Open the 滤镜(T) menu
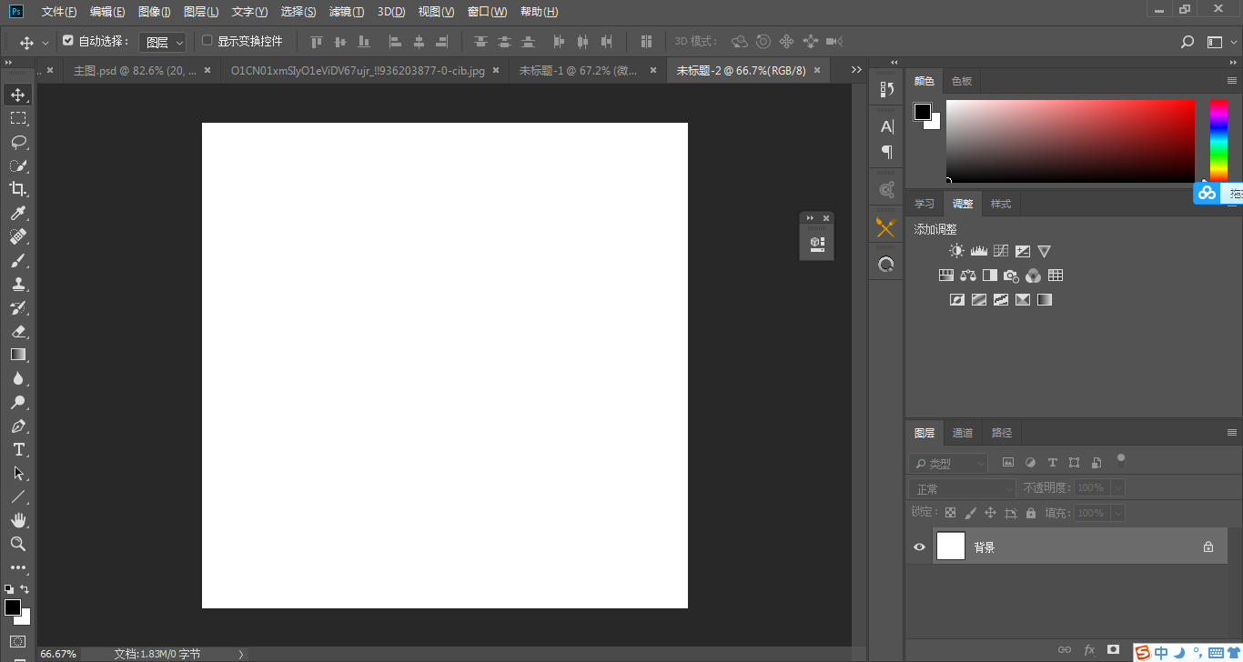This screenshot has height=662, width=1243. point(347,12)
